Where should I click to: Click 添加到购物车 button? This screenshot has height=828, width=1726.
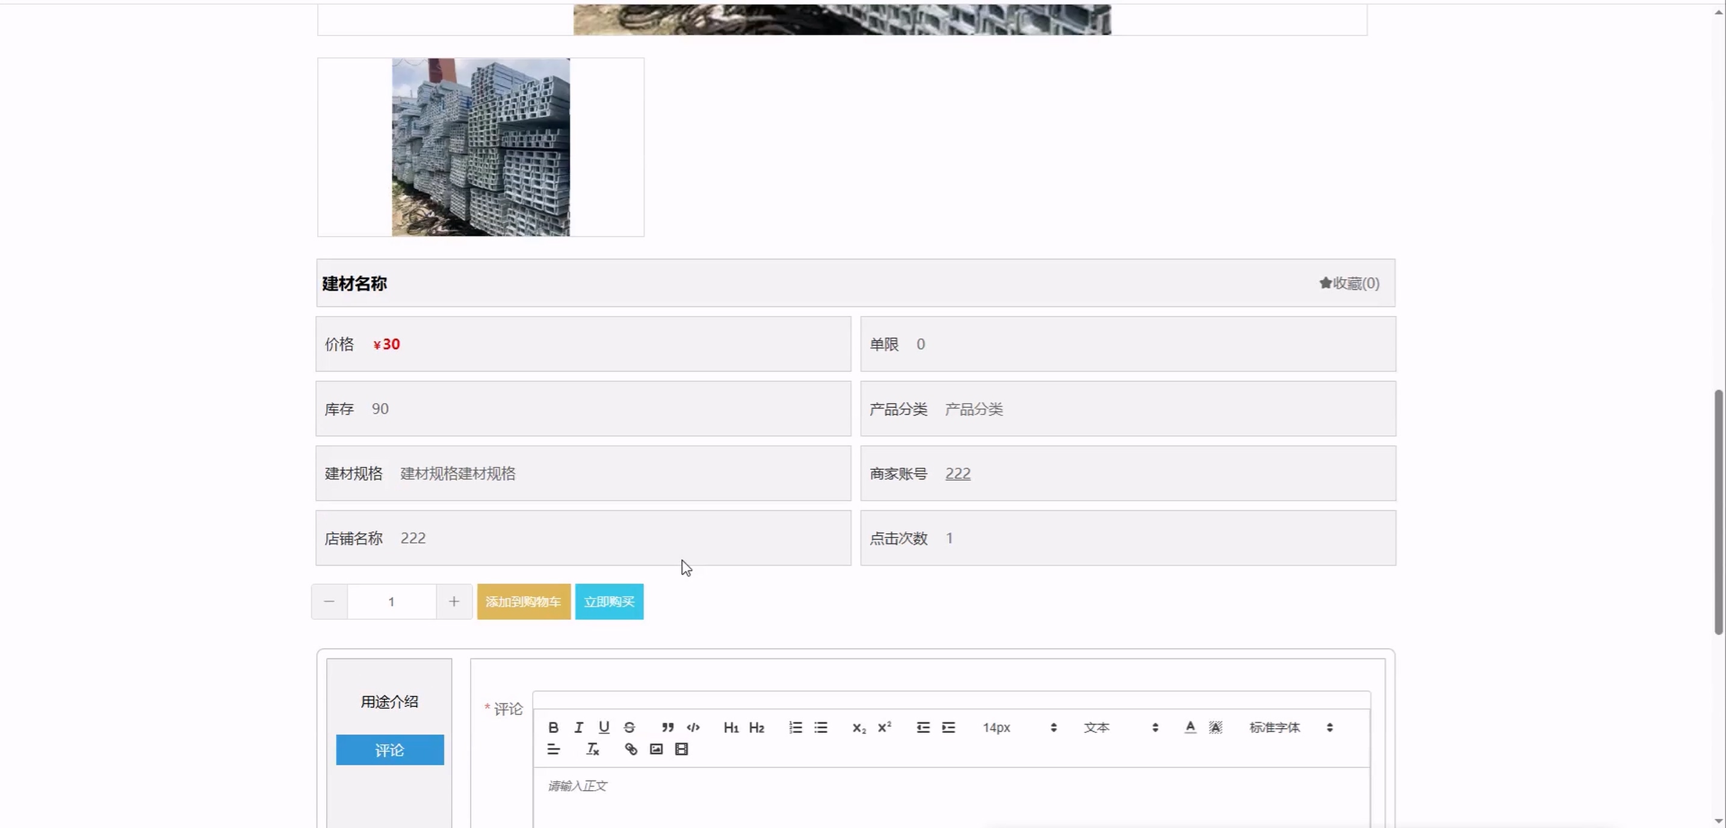coord(524,602)
